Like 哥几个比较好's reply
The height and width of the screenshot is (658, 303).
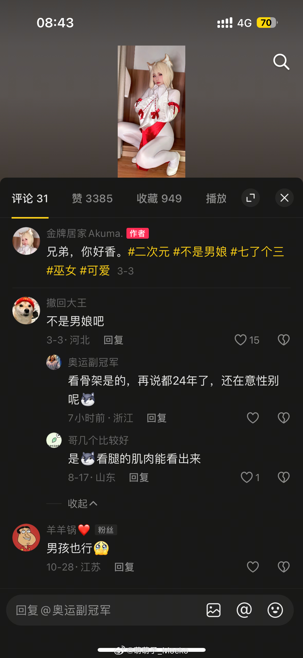[250, 477]
